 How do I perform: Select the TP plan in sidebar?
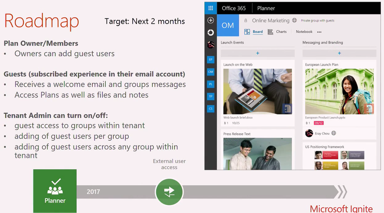[x=211, y=97]
